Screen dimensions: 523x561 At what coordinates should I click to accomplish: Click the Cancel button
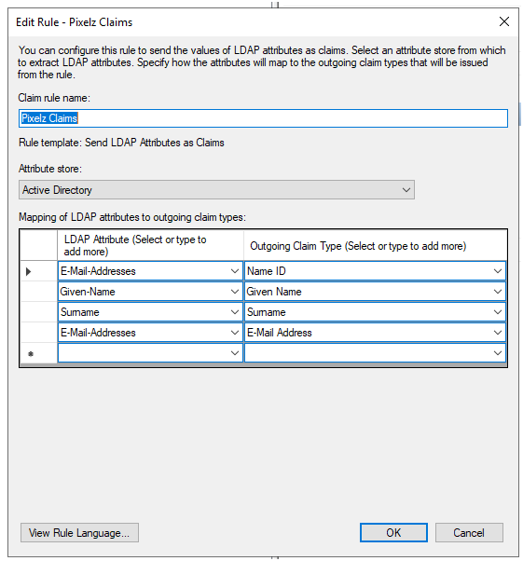pos(469,533)
